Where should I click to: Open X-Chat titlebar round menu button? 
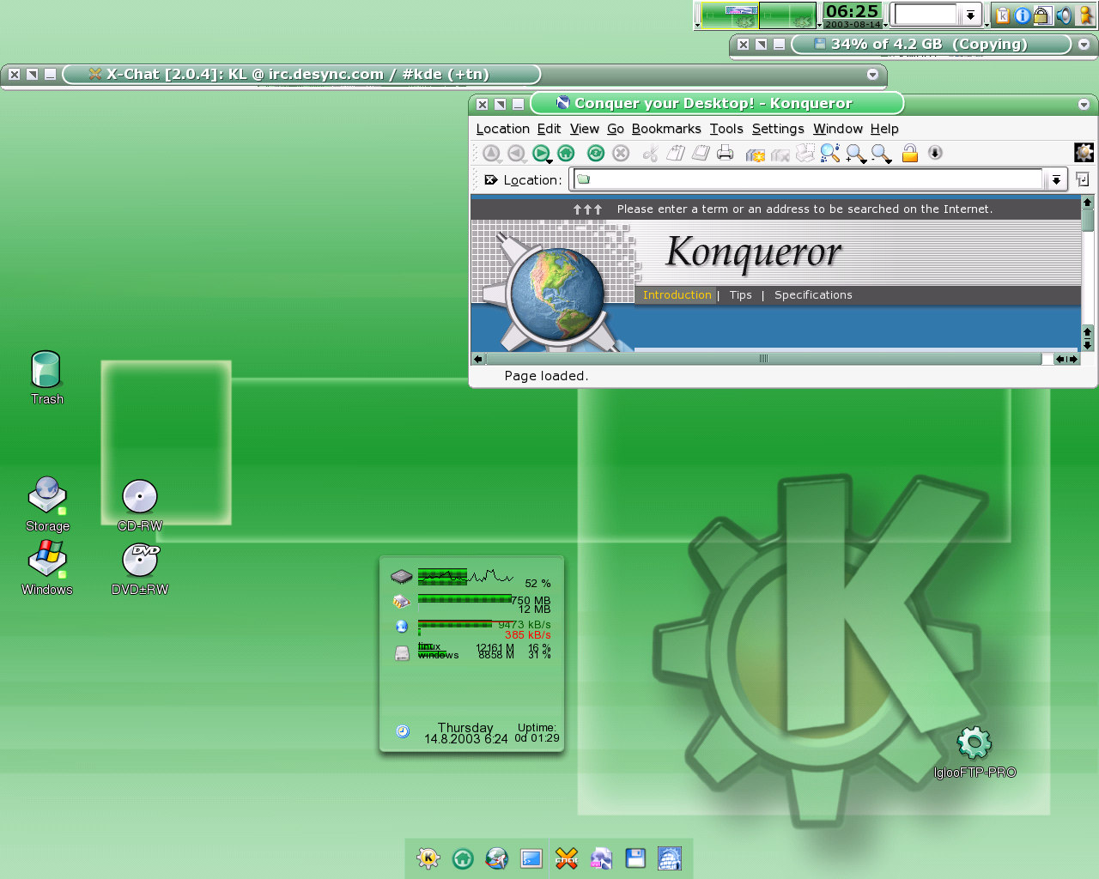[872, 75]
